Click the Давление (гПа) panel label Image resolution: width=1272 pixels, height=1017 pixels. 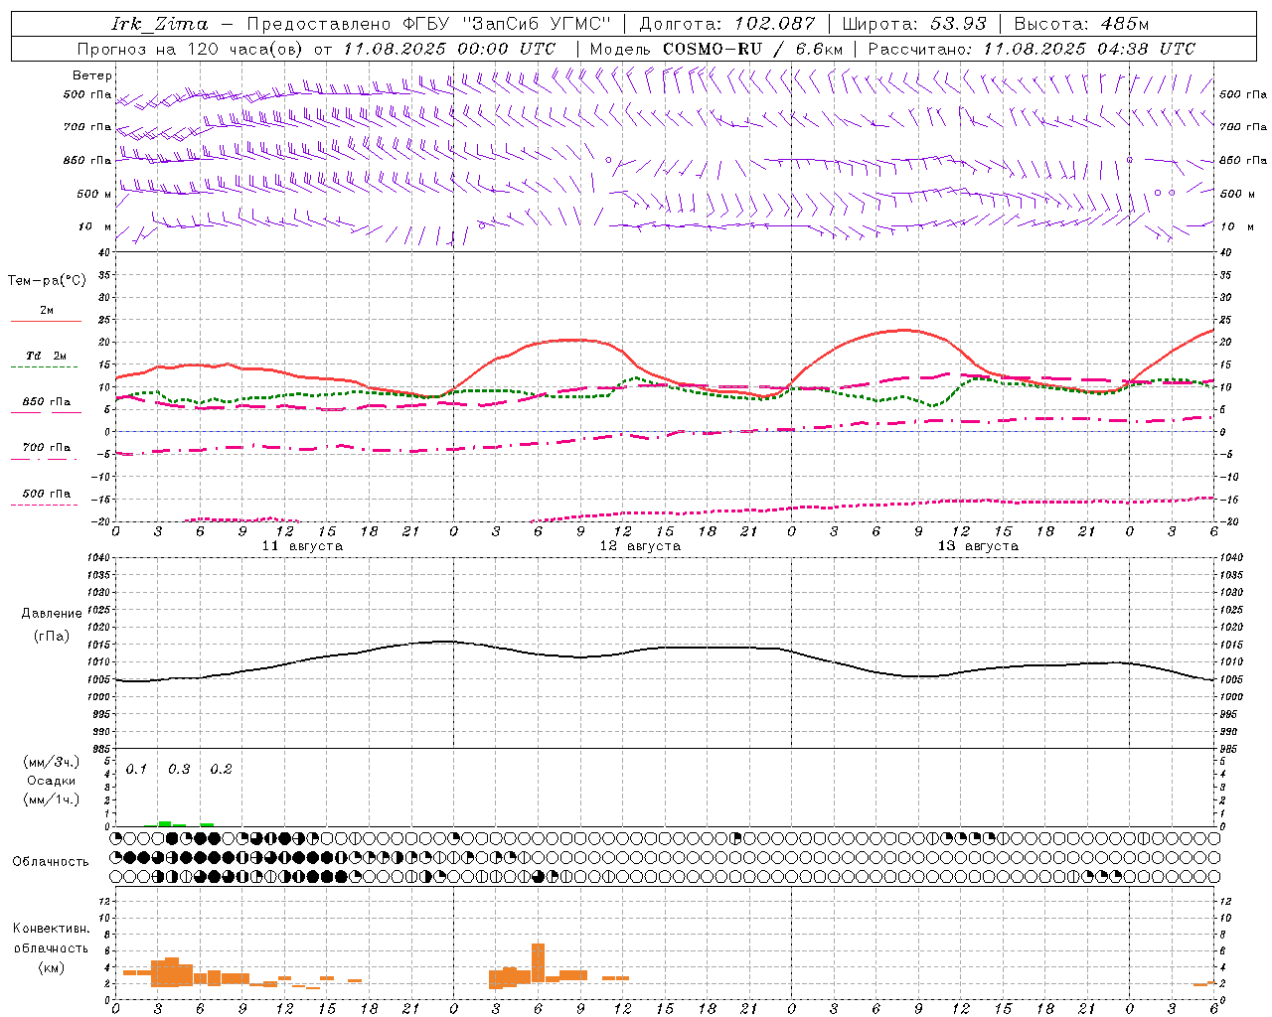tap(52, 625)
